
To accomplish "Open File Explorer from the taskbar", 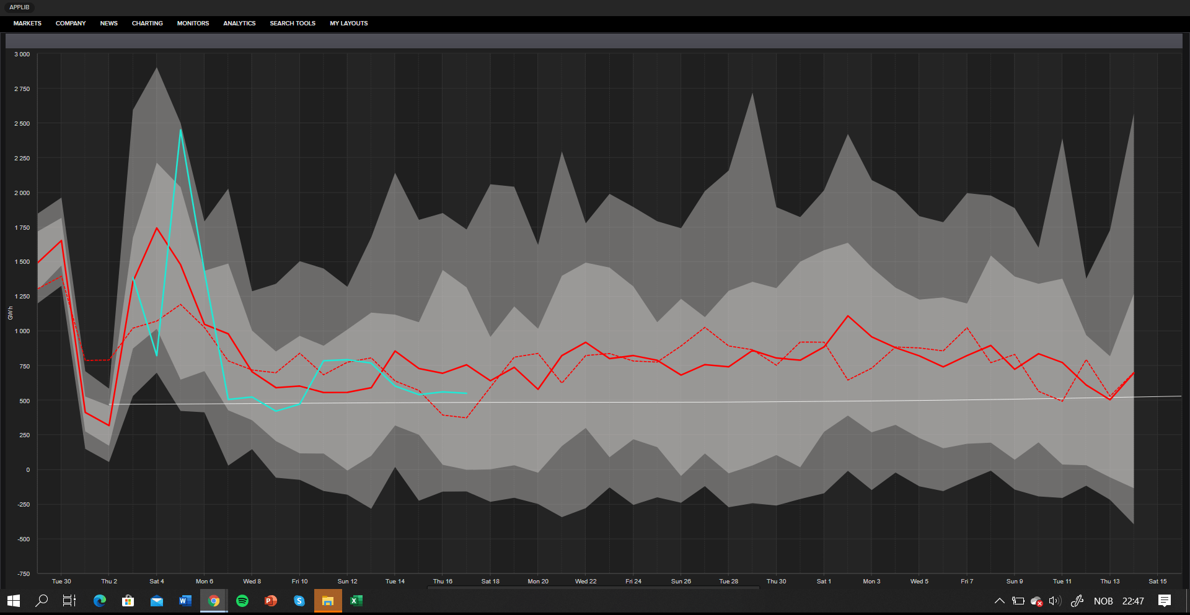I will coord(328,601).
